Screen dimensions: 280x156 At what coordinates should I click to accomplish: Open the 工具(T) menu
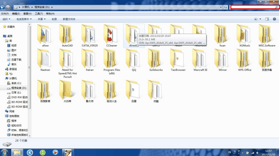(39, 14)
